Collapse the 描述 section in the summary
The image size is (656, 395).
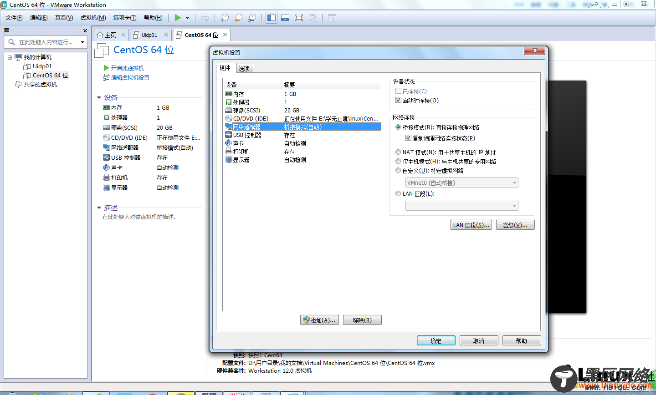99,208
